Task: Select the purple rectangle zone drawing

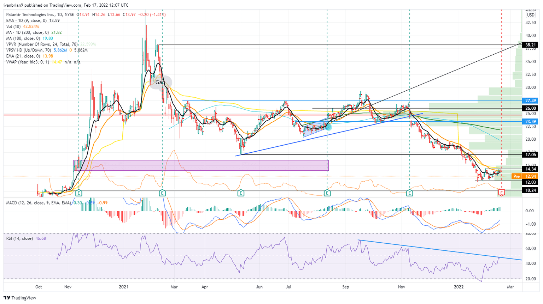Action: (x=201, y=165)
